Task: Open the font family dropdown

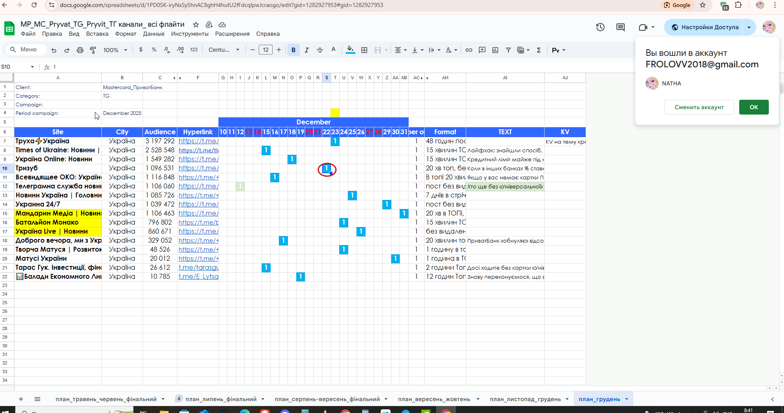Action: pos(224,50)
